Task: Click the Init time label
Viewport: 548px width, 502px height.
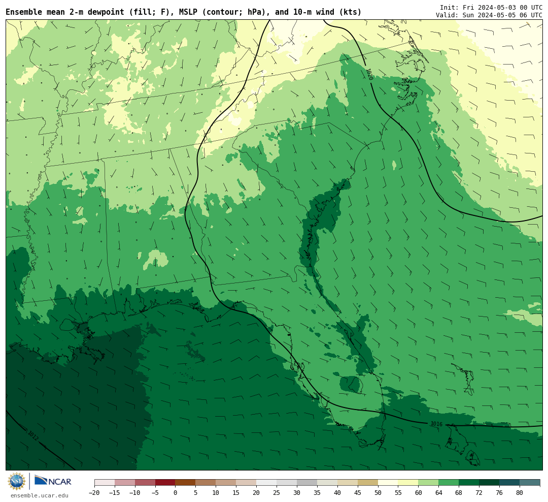Action: click(x=491, y=7)
